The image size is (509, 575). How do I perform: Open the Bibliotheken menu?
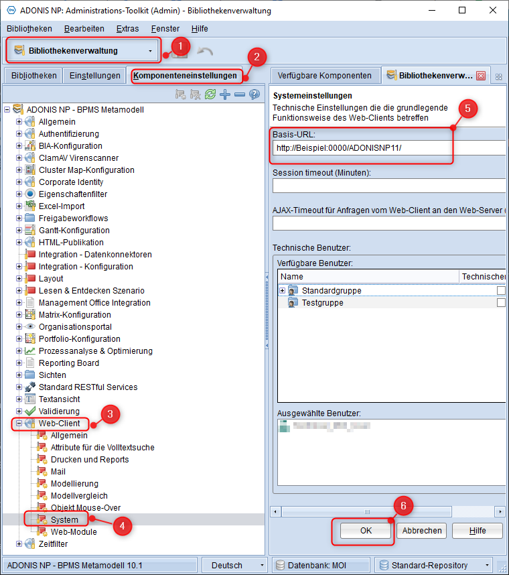point(29,29)
